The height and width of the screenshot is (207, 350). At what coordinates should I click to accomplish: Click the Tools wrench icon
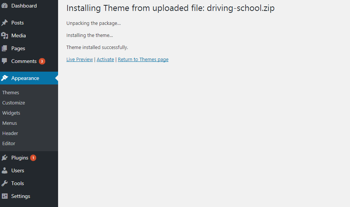pos(5,183)
